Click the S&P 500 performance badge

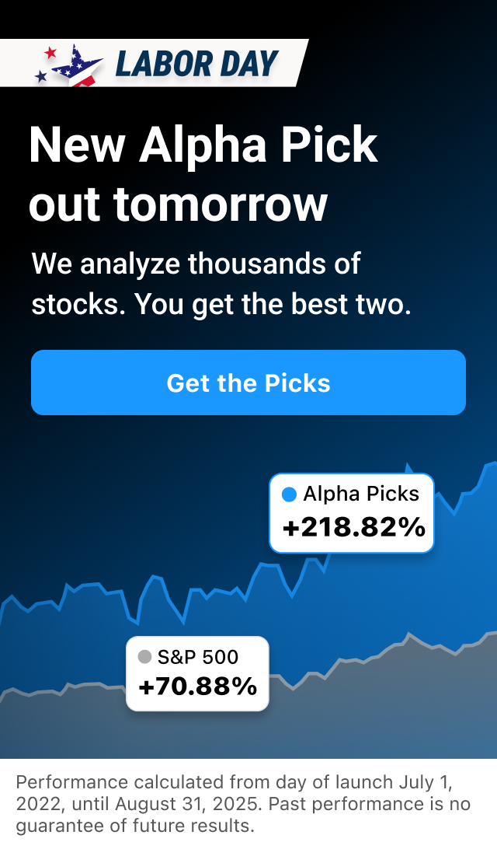(x=197, y=673)
